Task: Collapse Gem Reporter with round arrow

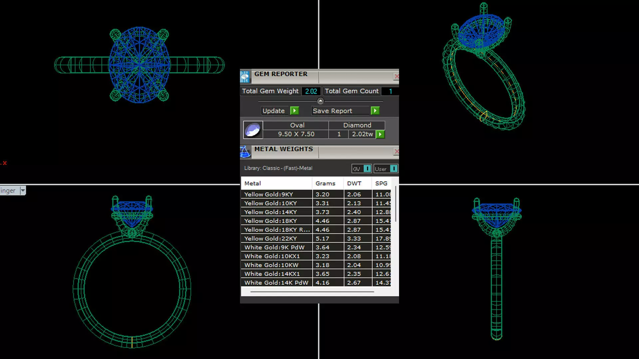Action: tap(320, 101)
